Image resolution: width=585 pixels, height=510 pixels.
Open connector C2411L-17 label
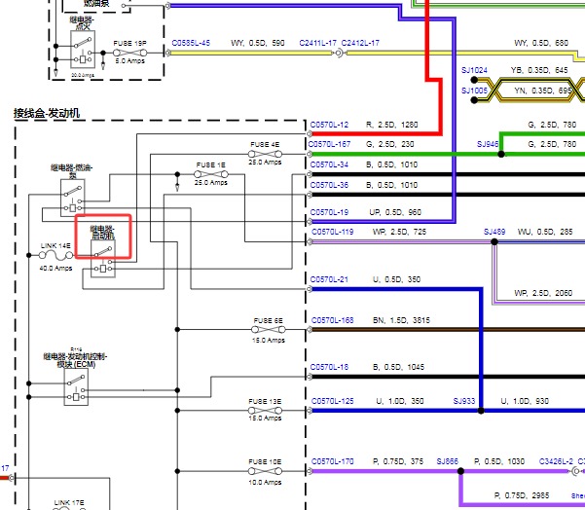pos(318,43)
